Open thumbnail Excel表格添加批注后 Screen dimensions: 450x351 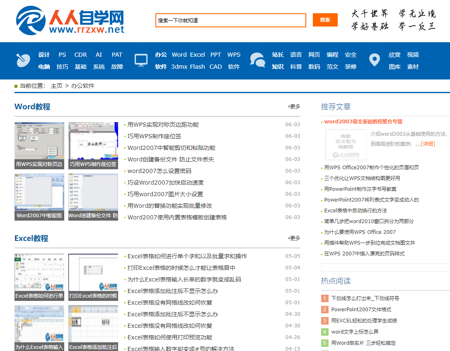click(93, 328)
